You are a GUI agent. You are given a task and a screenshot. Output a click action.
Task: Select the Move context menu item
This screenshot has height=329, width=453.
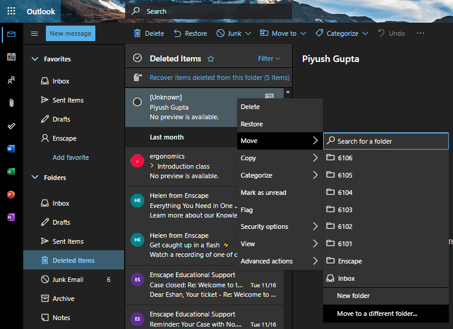280,141
